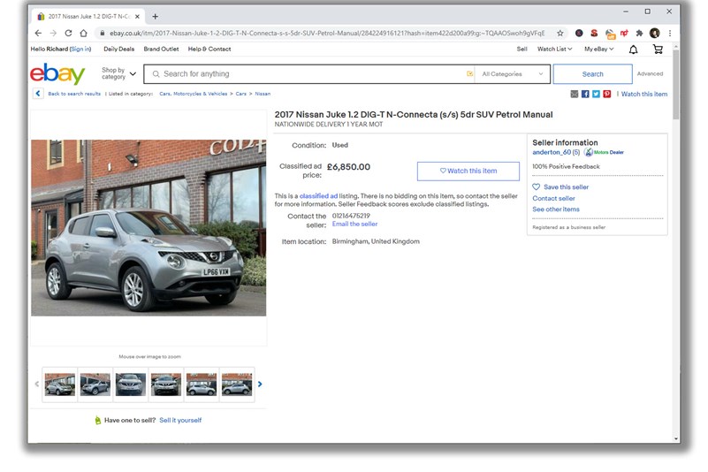Click the Watch this item link by share icons
Image resolution: width=708 pixels, height=472 pixels.
point(643,94)
